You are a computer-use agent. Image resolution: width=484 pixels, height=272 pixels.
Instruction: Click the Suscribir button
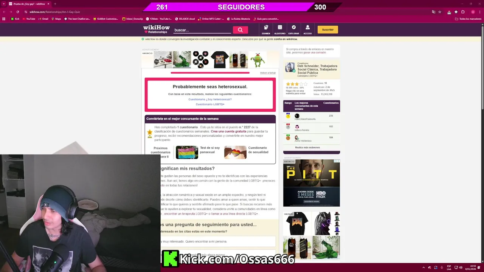[x=328, y=29]
